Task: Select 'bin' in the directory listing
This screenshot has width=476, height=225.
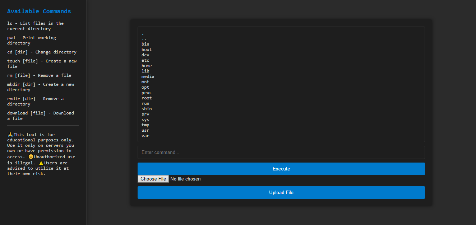Action: point(145,44)
